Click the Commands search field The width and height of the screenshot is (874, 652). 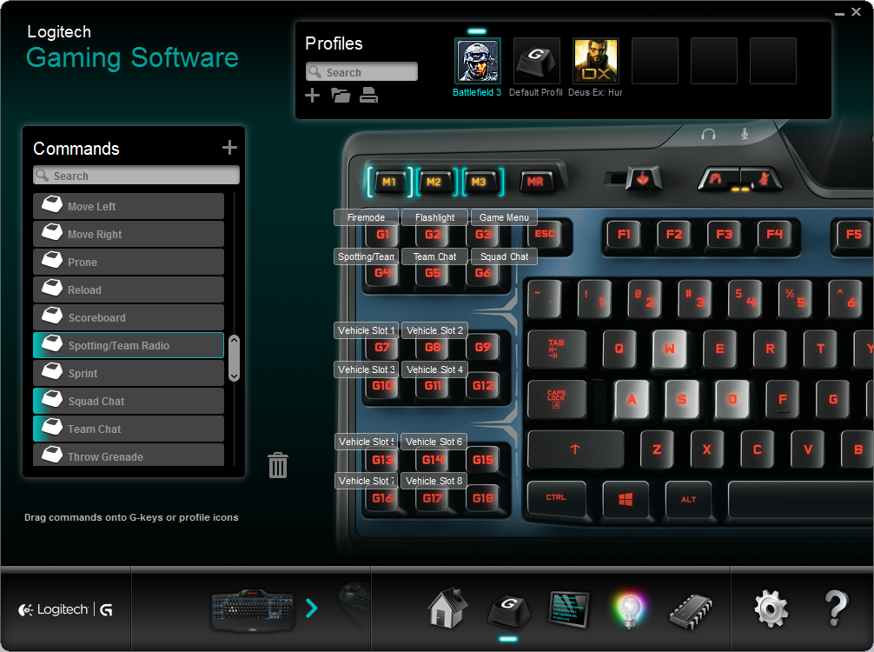(136, 175)
